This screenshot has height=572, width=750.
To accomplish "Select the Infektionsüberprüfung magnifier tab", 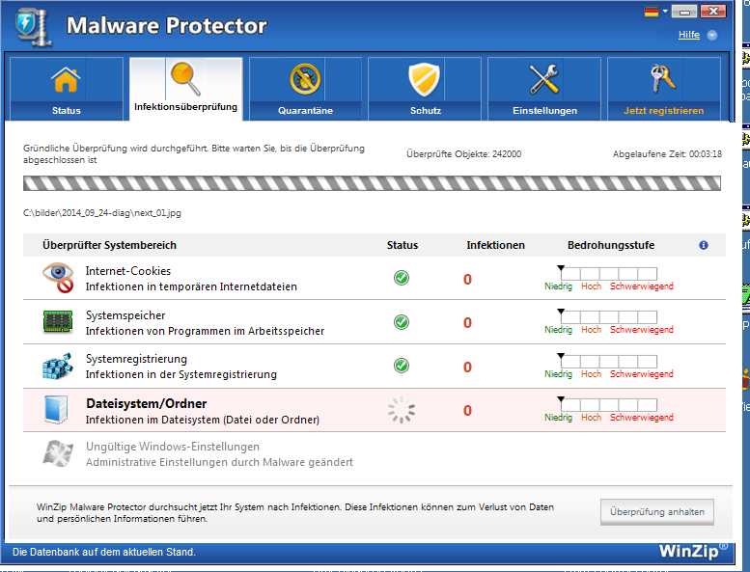I will point(185,89).
